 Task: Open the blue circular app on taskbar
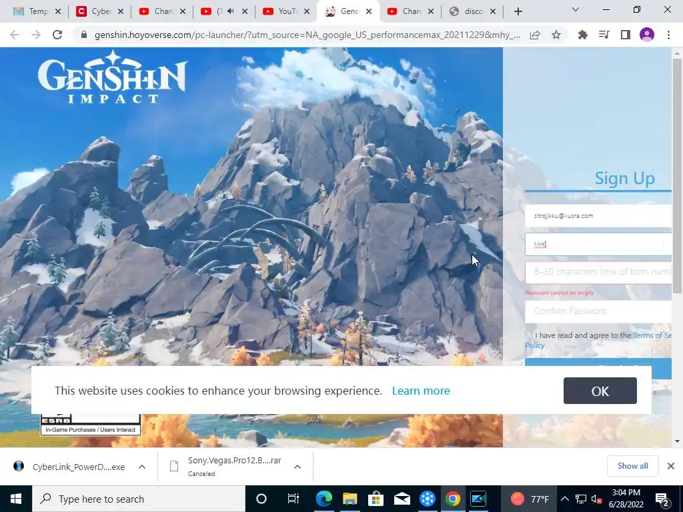coord(428,499)
